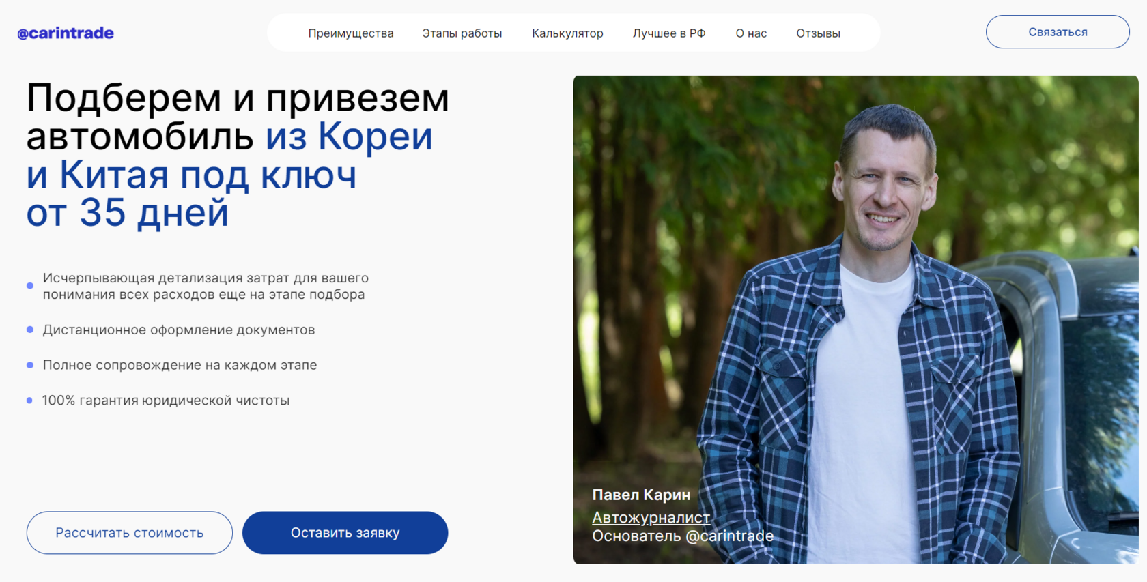Click the Оставить заявку button
The height and width of the screenshot is (582, 1147).
point(345,533)
